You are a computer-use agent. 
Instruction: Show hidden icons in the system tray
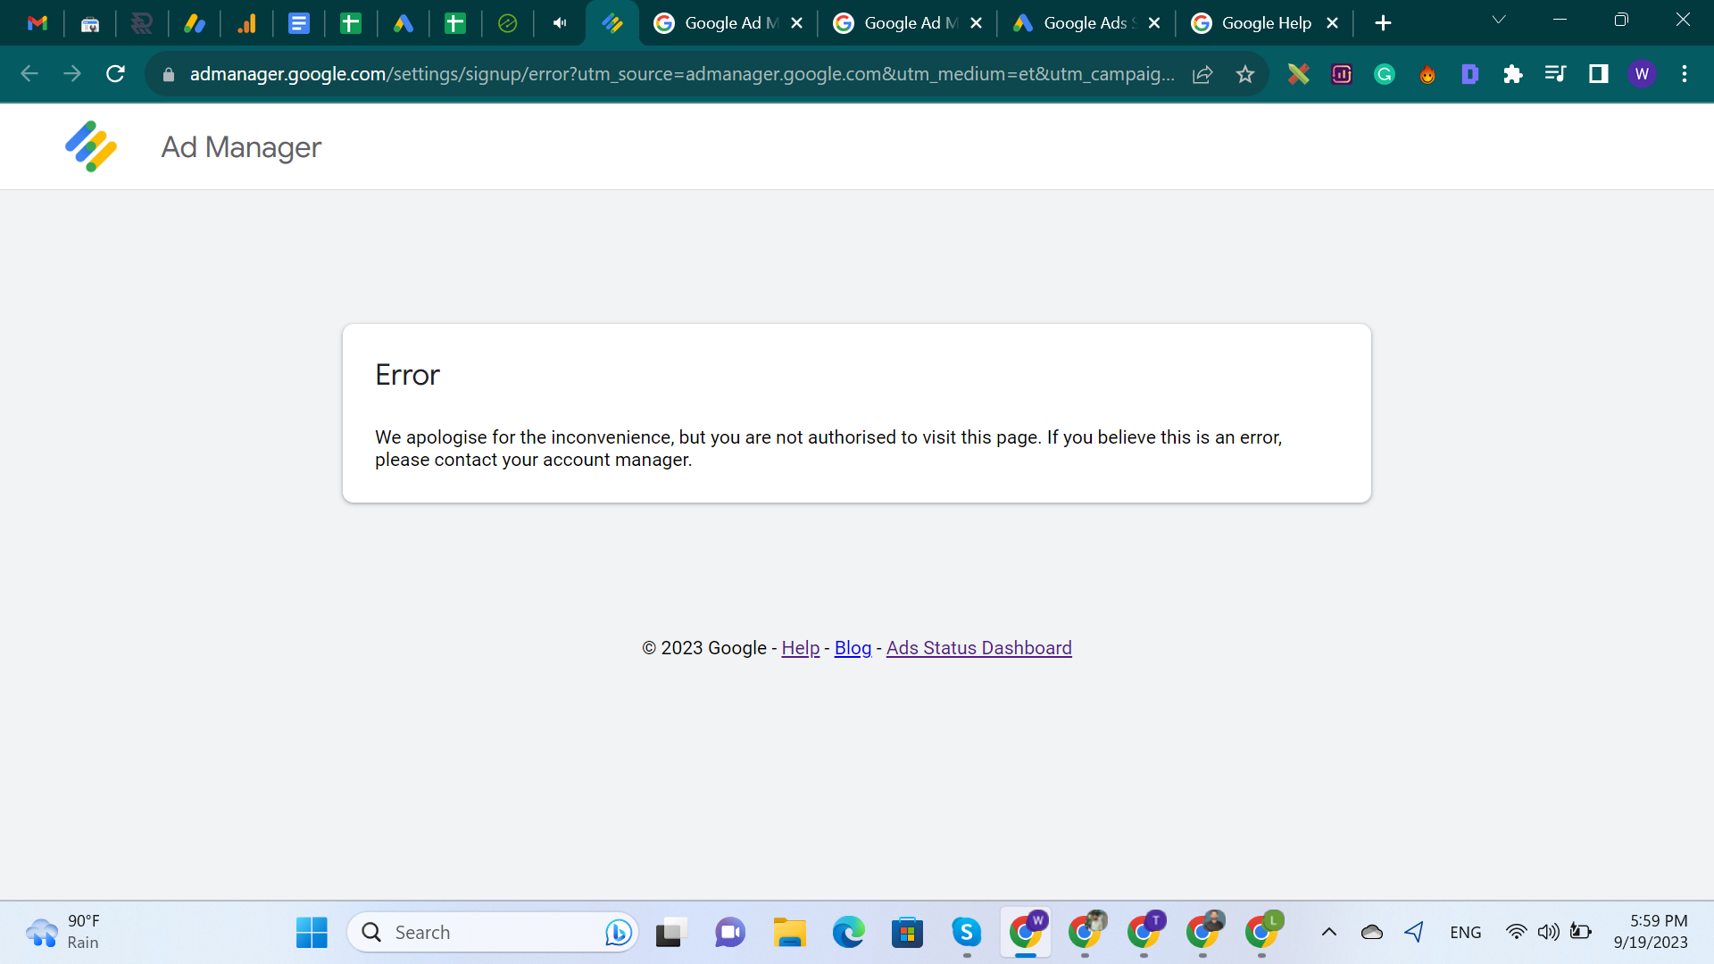[1328, 932]
